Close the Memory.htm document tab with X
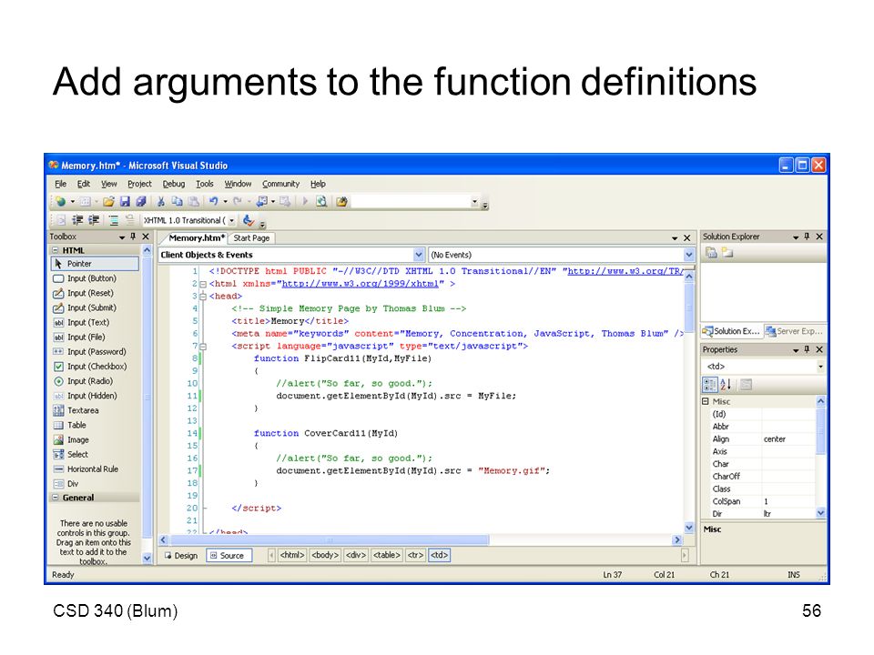Image resolution: width=874 pixels, height=655 pixels. point(686,237)
